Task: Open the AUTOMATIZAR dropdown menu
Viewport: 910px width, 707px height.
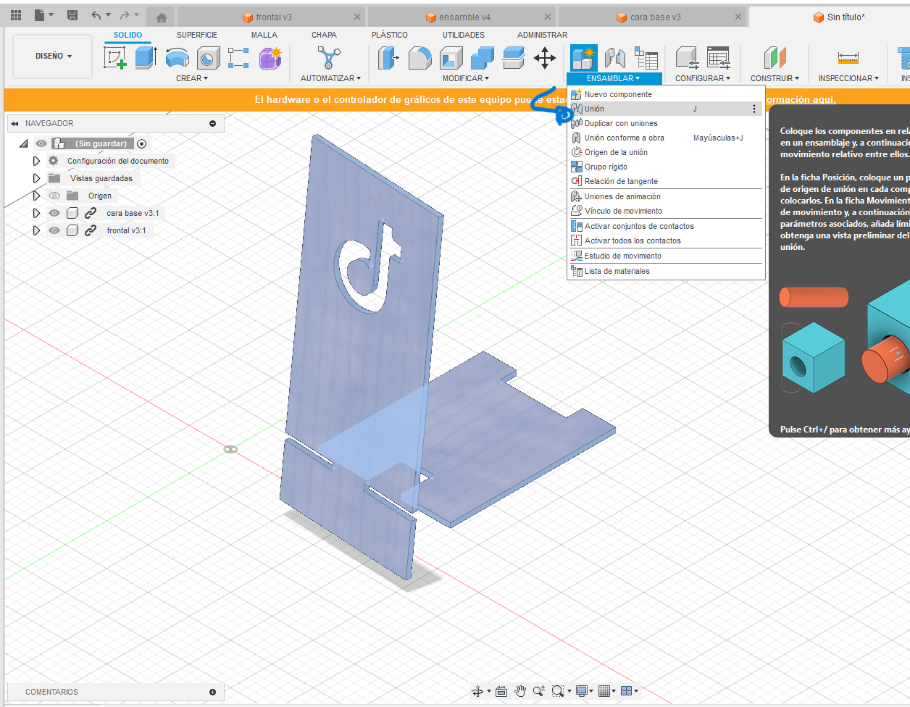Action: (330, 78)
